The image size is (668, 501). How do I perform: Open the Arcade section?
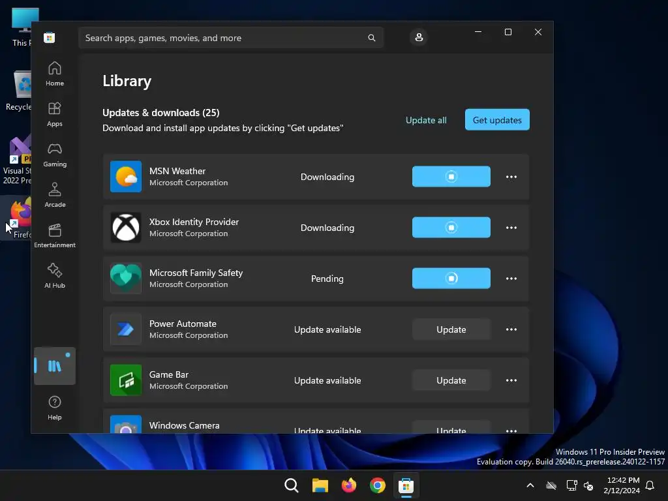(x=55, y=195)
